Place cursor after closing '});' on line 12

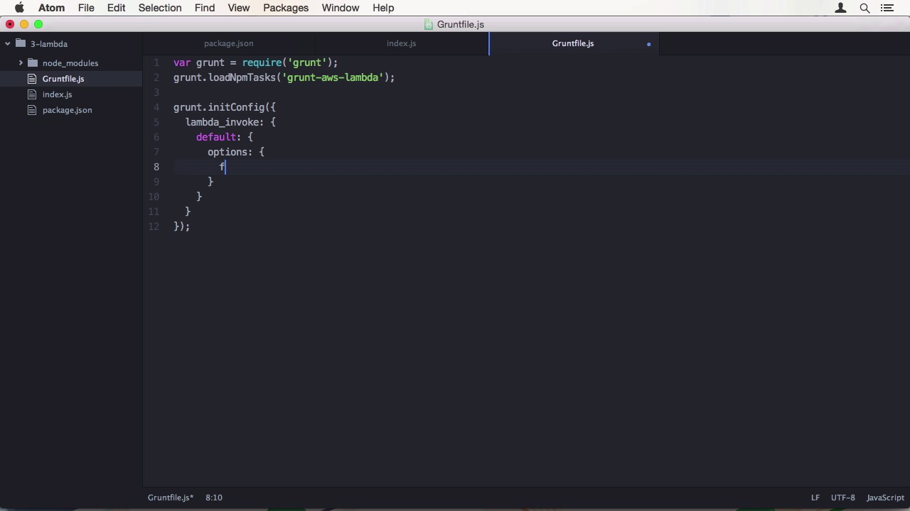tap(191, 226)
